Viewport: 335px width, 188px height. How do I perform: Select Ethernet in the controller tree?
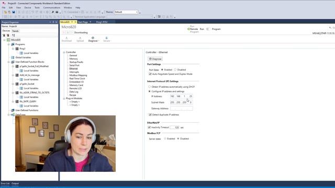click(73, 68)
